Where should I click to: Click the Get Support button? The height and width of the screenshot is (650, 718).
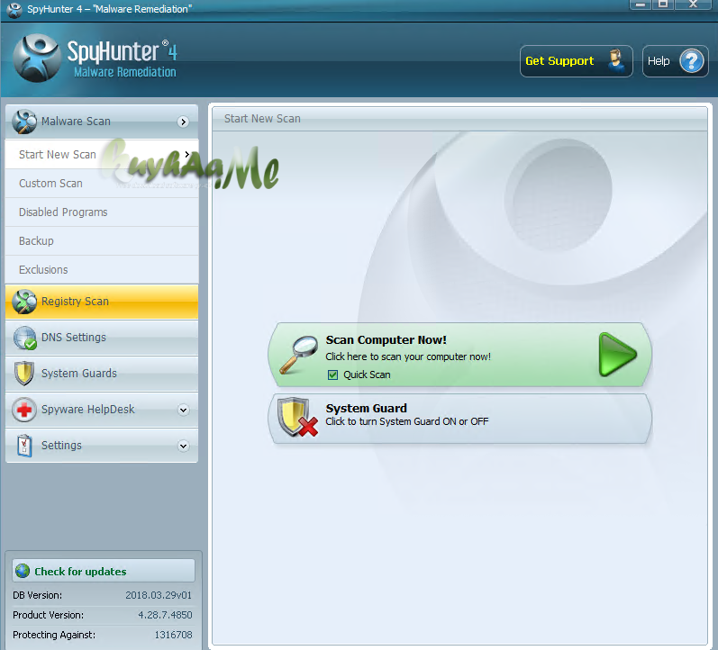pos(576,61)
